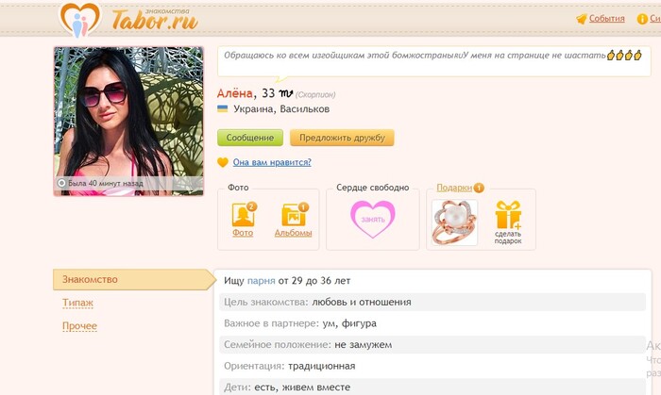Open the Фото portrait icon
This screenshot has width=661, height=395.
(244, 215)
